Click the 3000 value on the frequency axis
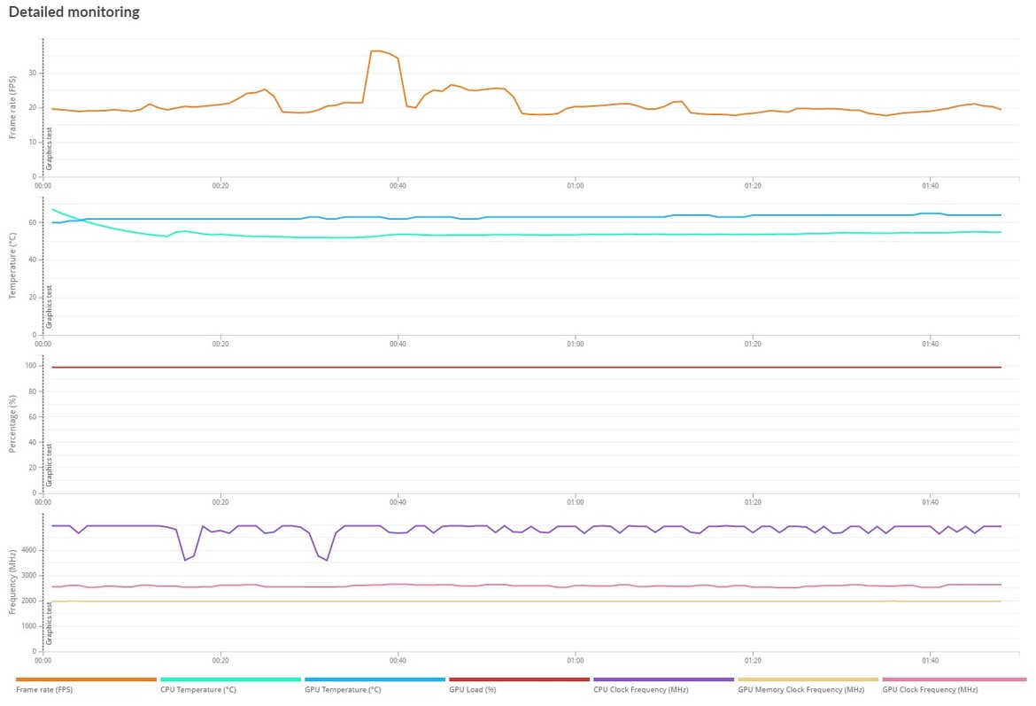 click(29, 575)
